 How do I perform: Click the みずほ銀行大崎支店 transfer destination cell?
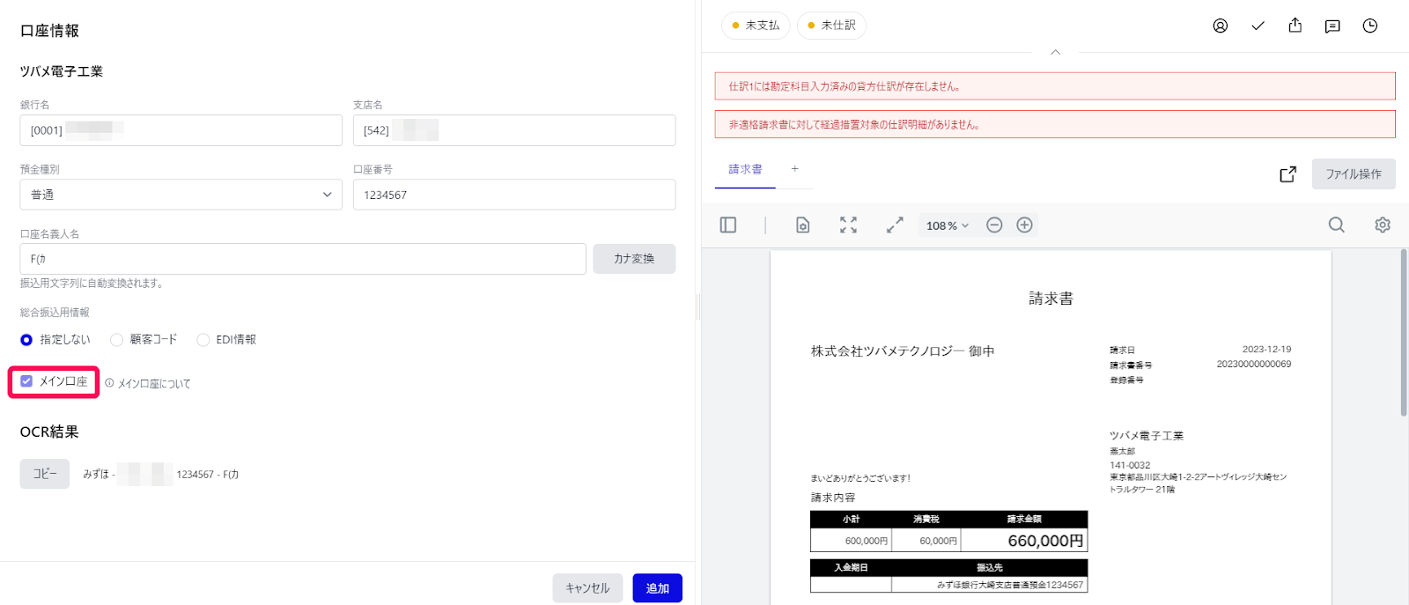click(990, 585)
